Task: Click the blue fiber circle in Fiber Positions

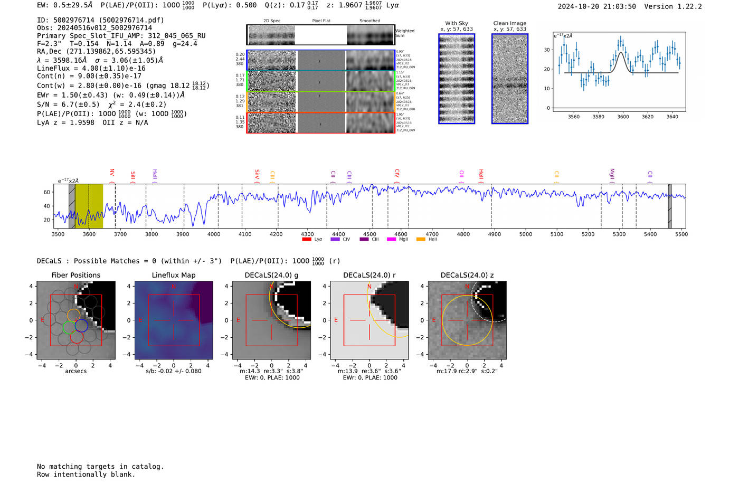Action: pos(81,326)
